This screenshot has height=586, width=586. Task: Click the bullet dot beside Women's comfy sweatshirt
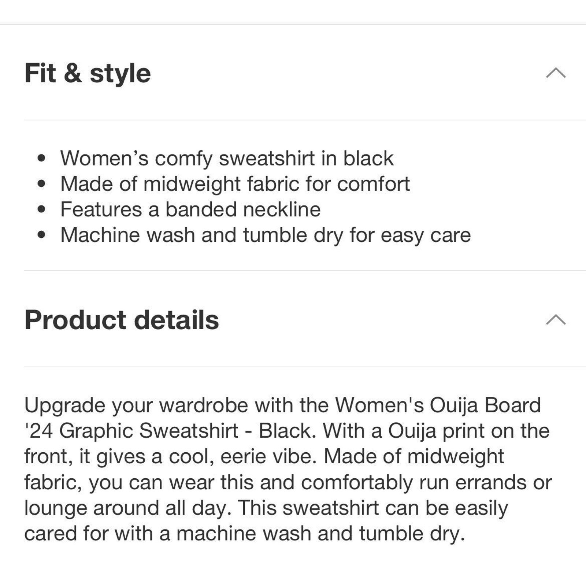point(41,158)
